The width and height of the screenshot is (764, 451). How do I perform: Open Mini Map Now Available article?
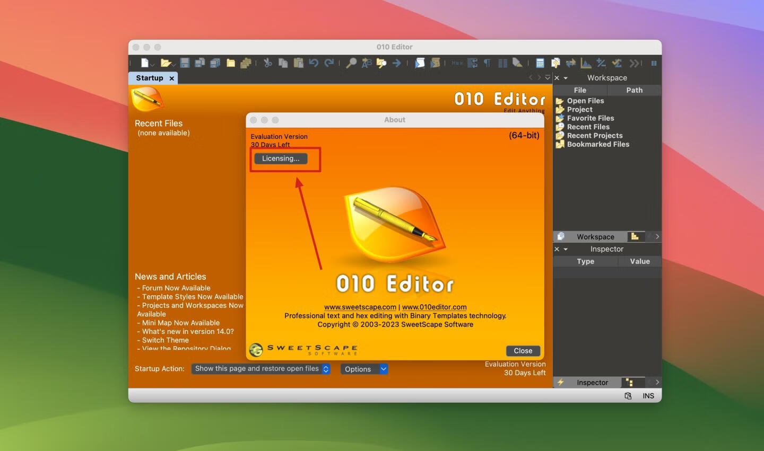click(x=180, y=323)
